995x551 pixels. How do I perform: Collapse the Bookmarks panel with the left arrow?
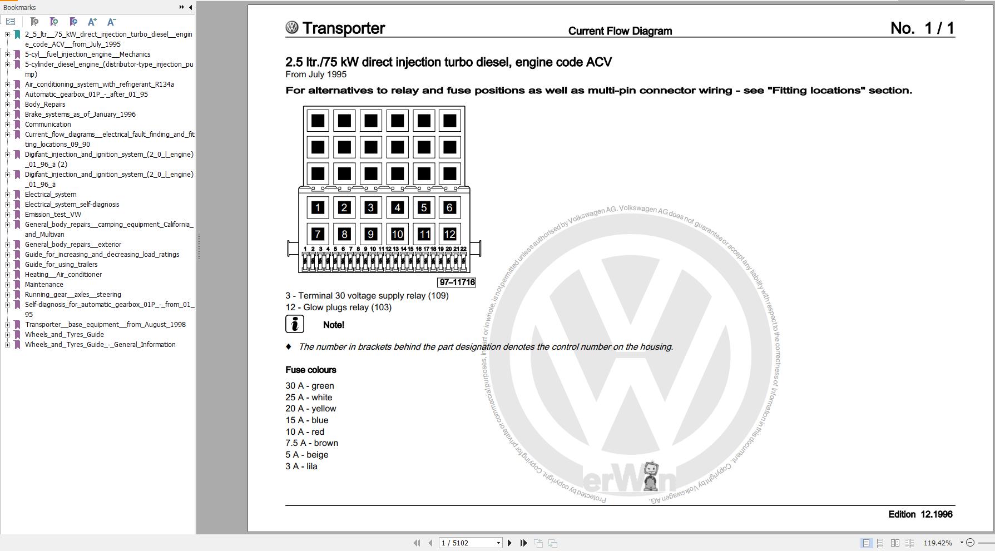190,7
